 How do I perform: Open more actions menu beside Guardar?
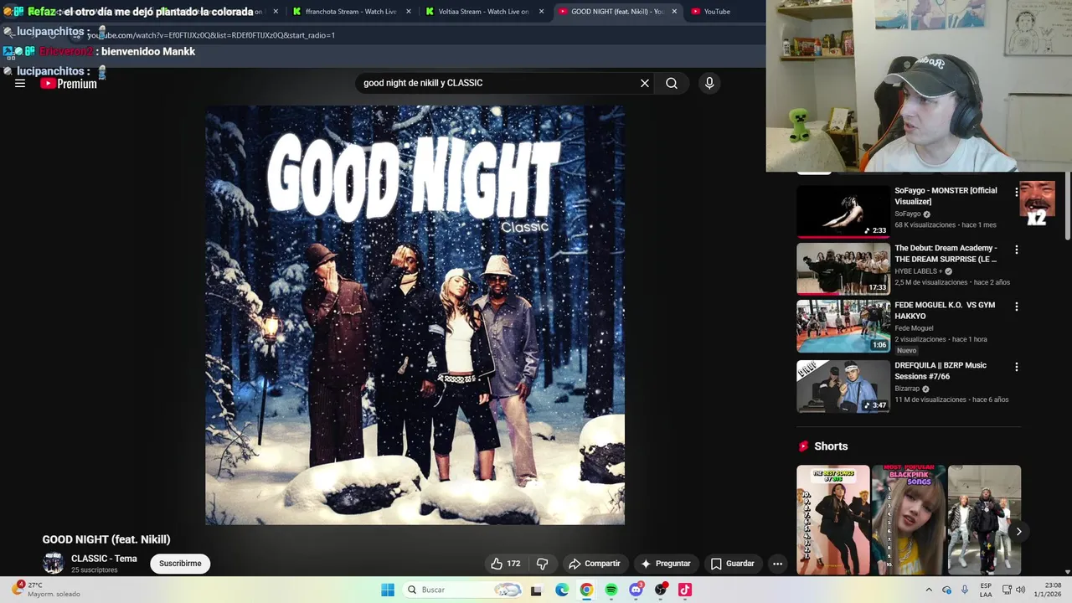pos(777,564)
